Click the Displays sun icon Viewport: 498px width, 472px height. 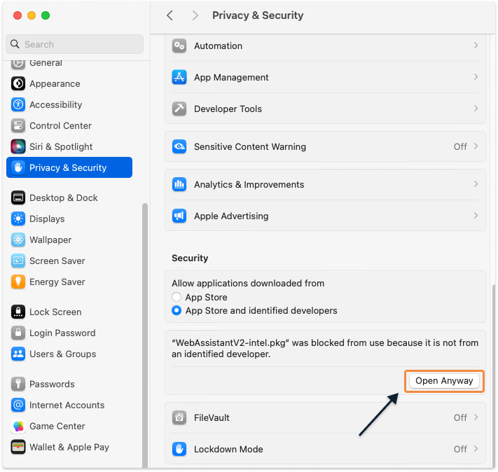[x=18, y=219]
